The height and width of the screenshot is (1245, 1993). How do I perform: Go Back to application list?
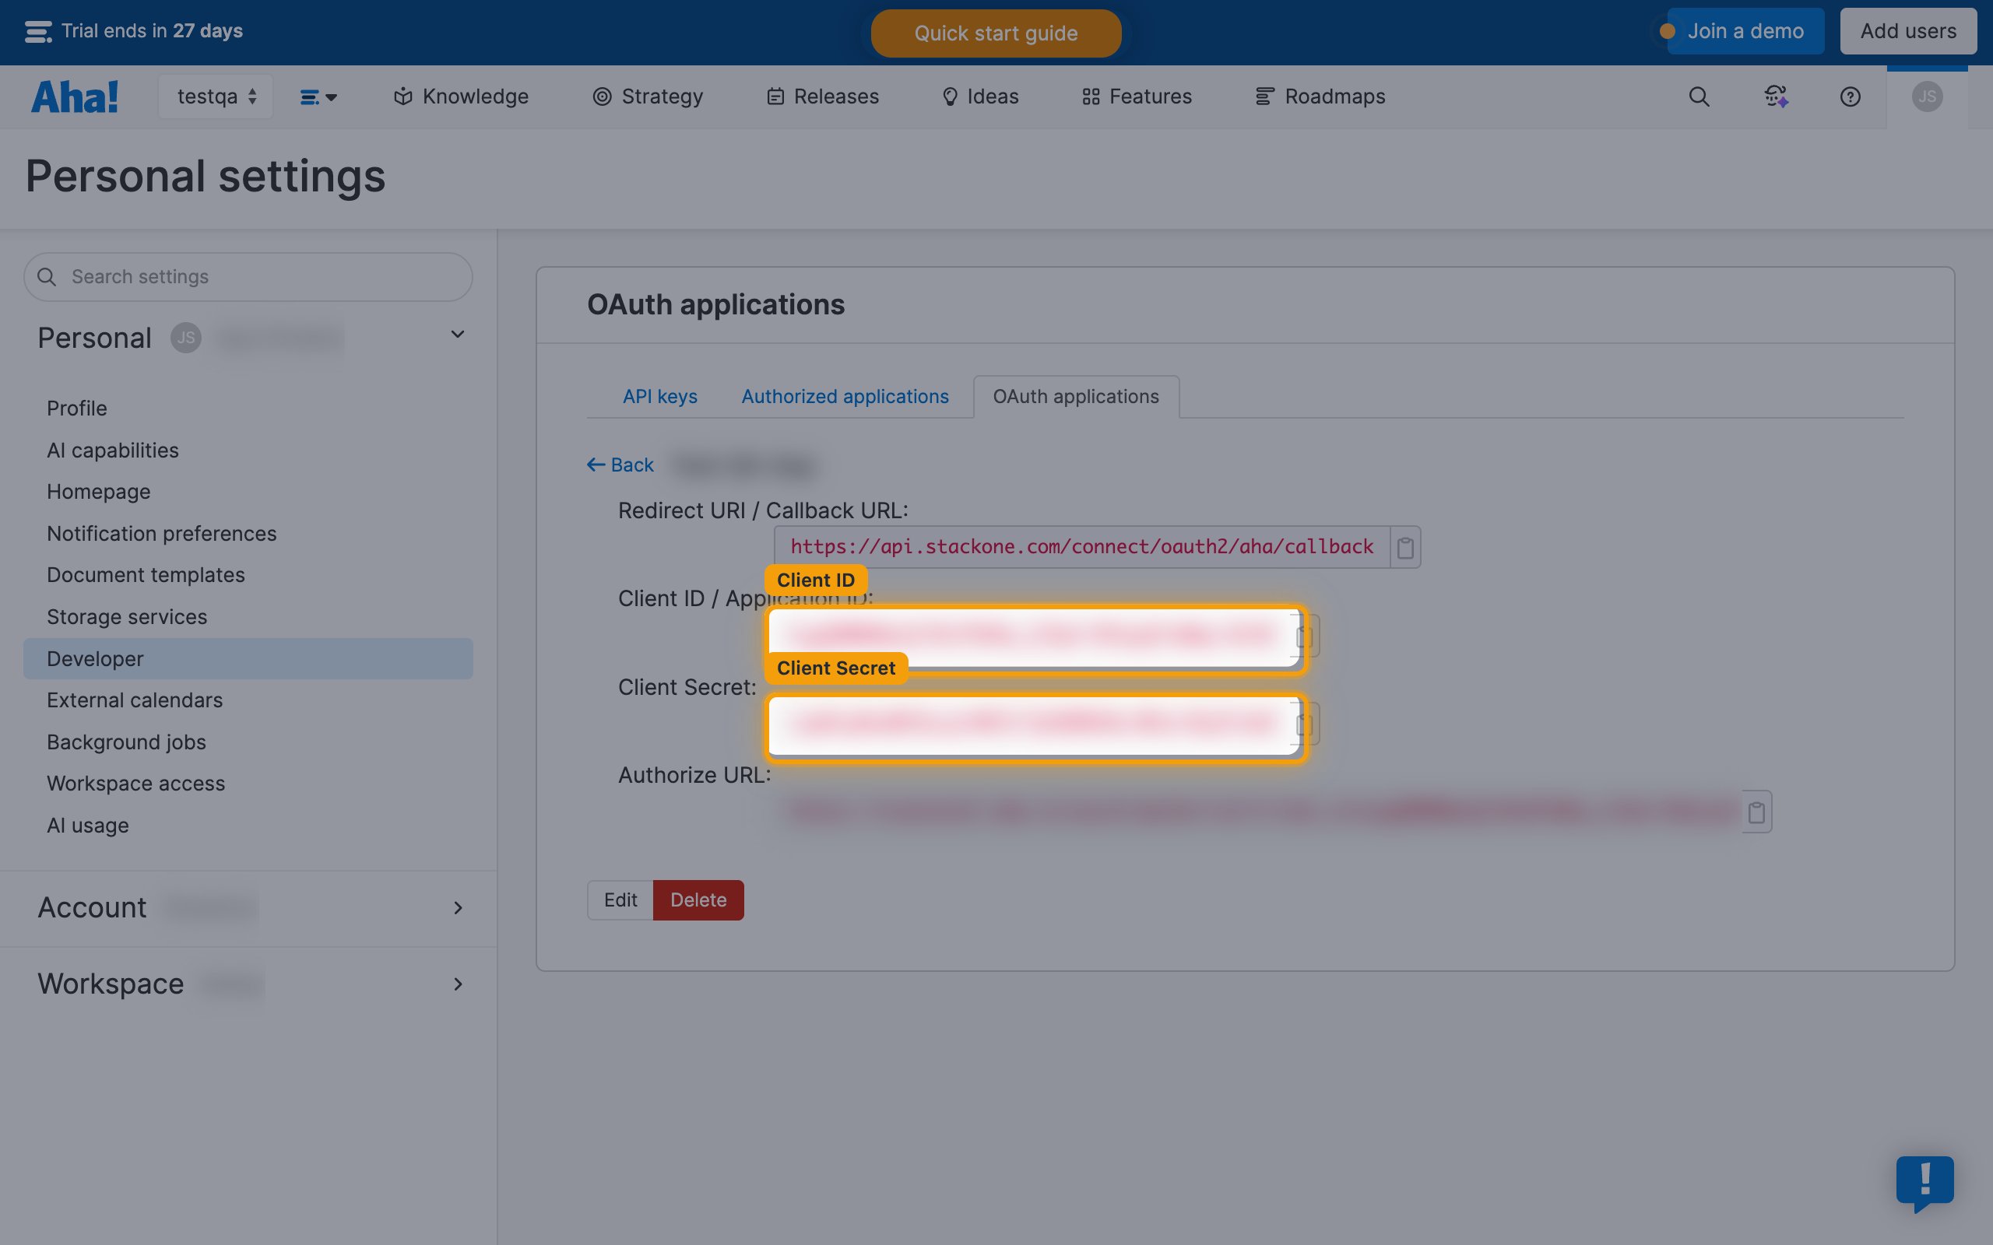620,465
